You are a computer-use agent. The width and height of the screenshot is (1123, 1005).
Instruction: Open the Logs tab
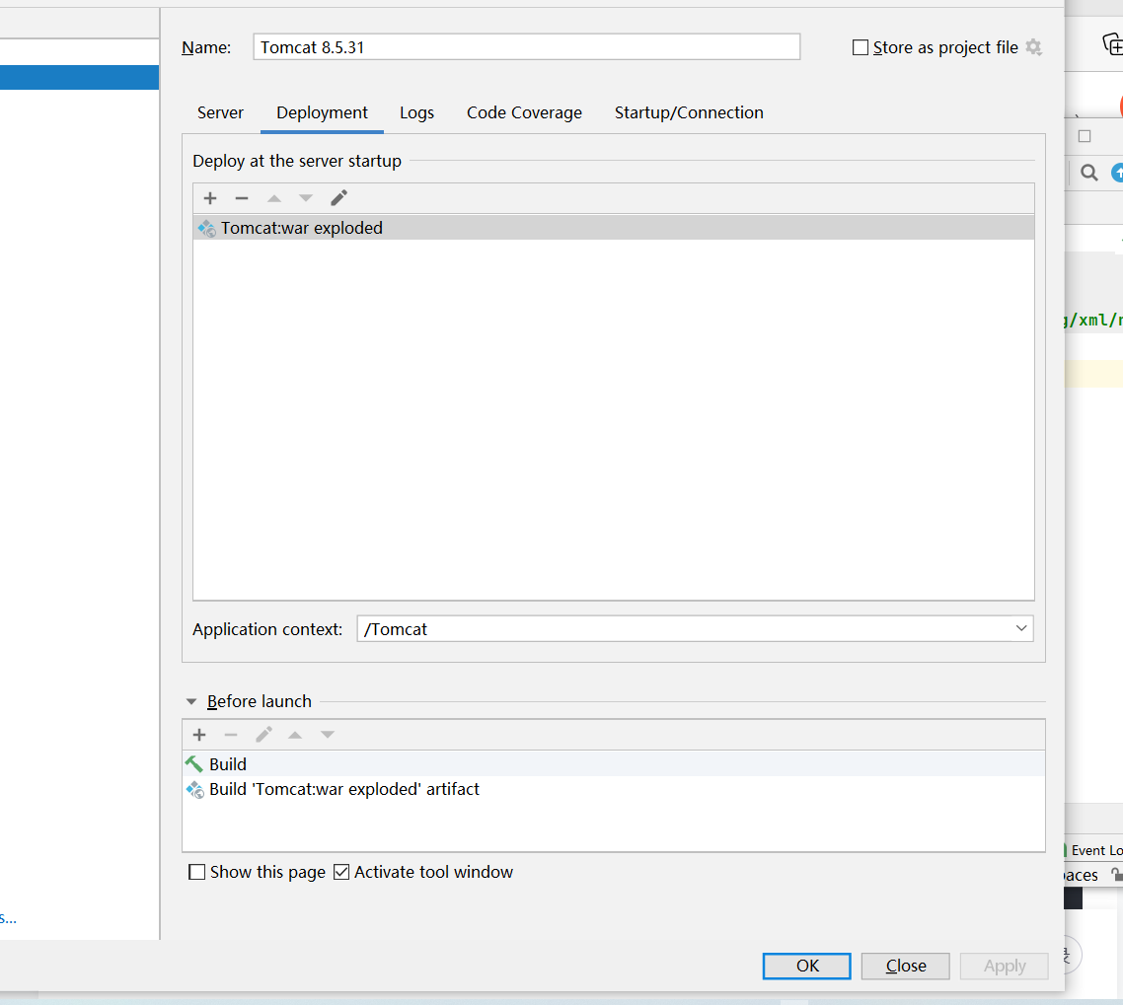point(416,112)
